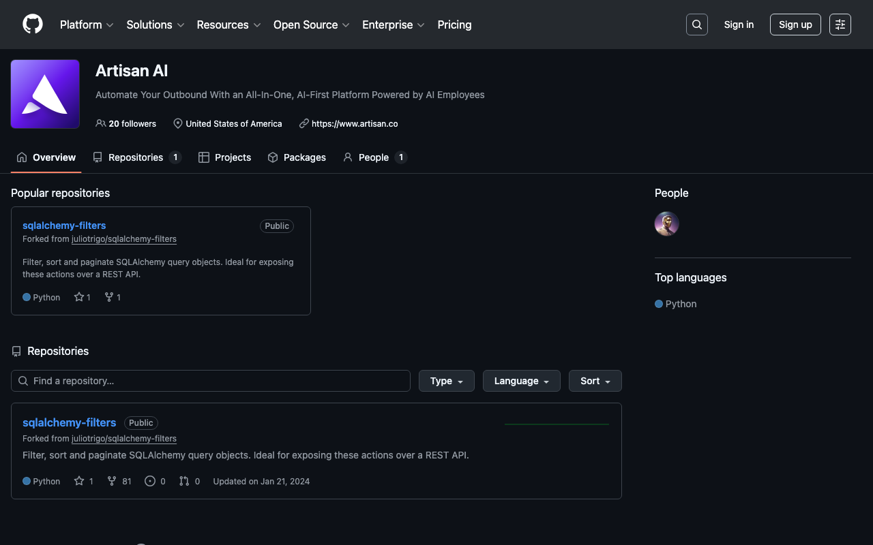Click the green activity sparkline graph
Image resolution: width=873 pixels, height=545 pixels.
pos(557,424)
